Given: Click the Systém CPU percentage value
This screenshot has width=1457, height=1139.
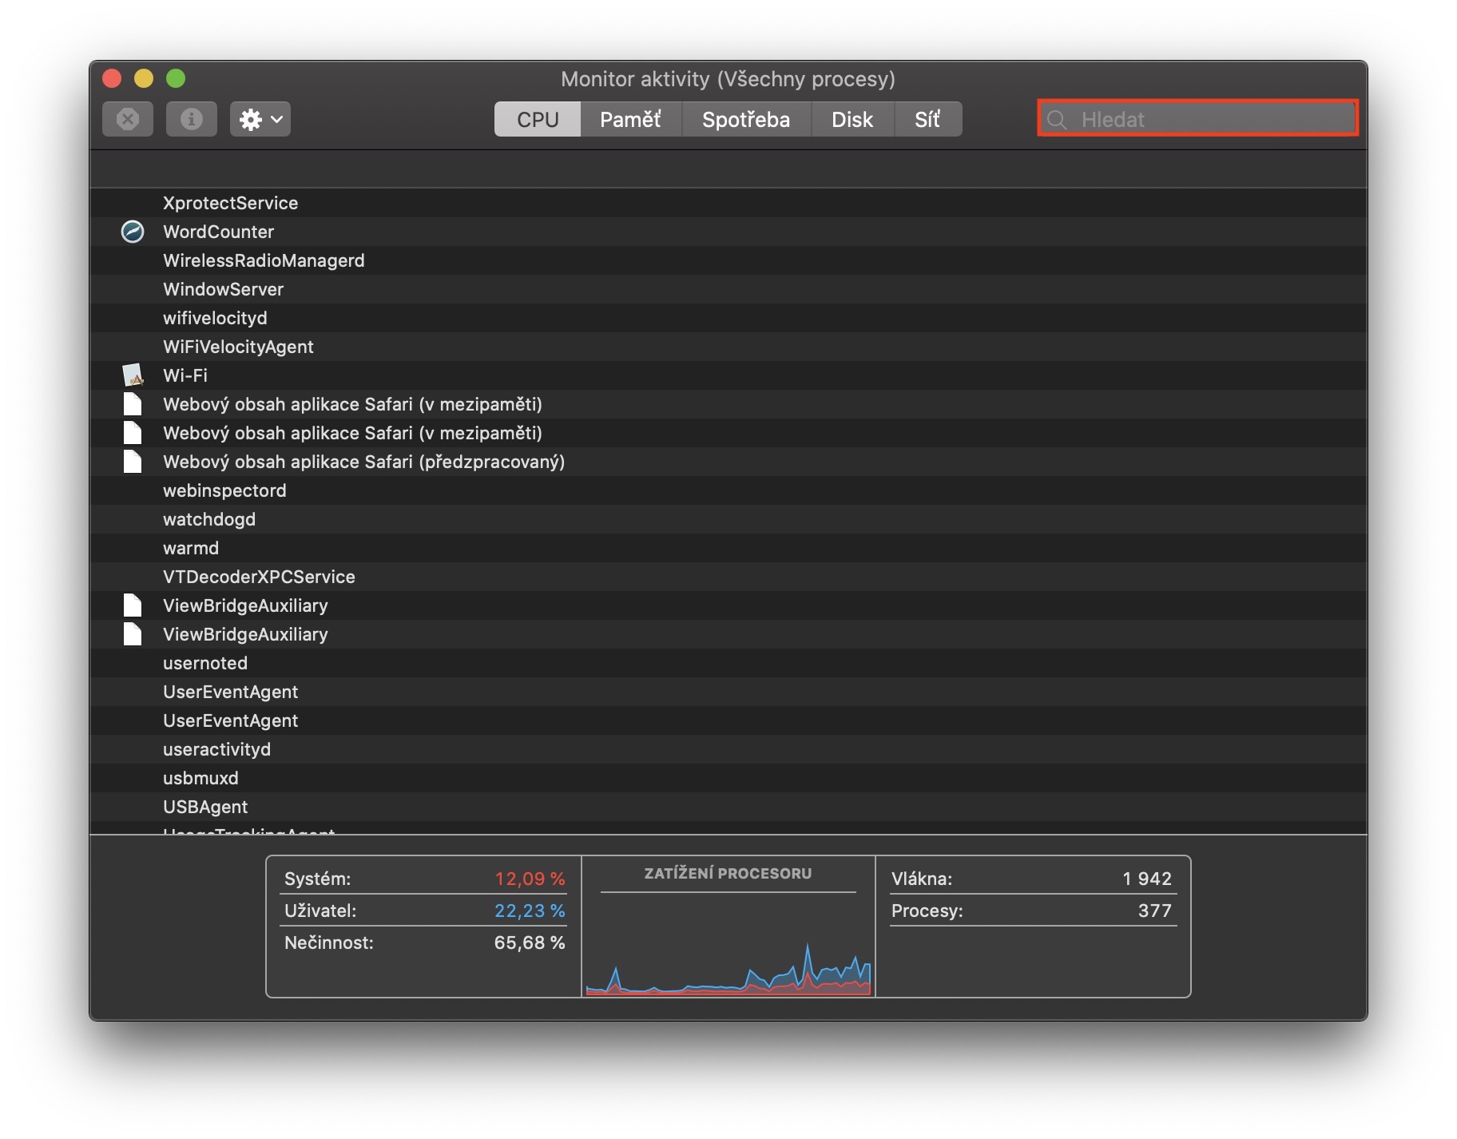Looking at the screenshot, I should (530, 879).
